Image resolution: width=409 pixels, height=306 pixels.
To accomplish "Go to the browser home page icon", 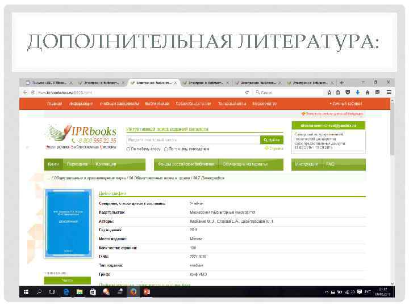I will pos(368,92).
